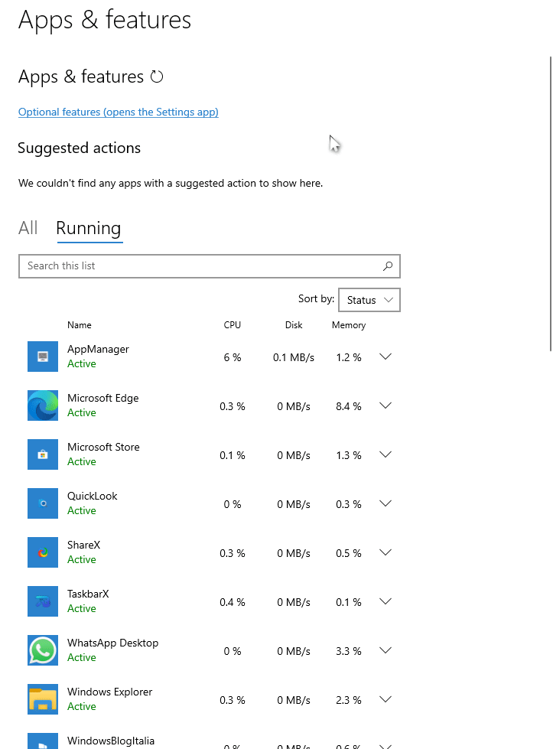Screen dimensions: 553x749
Task: Click the AppManager 6 % CPU value
Action: click(x=233, y=357)
